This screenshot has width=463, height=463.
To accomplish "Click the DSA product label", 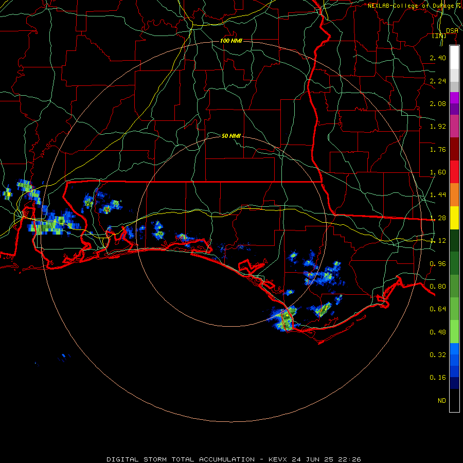I will pyautogui.click(x=452, y=31).
